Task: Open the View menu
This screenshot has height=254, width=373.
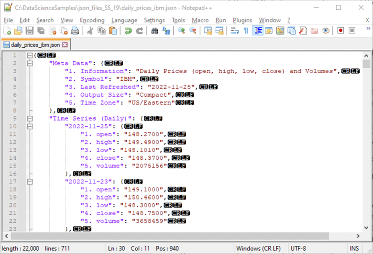Action: pos(66,21)
